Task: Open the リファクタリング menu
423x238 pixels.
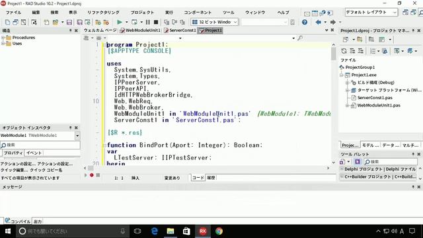Action: click(103, 13)
